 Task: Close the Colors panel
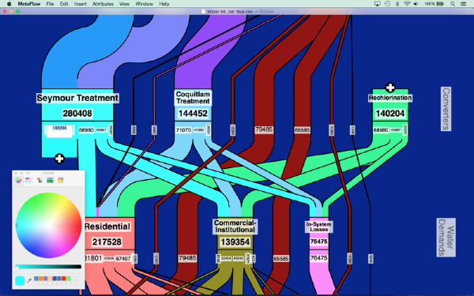coord(16,173)
